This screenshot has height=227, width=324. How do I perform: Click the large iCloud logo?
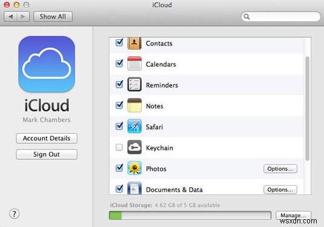coord(47,64)
